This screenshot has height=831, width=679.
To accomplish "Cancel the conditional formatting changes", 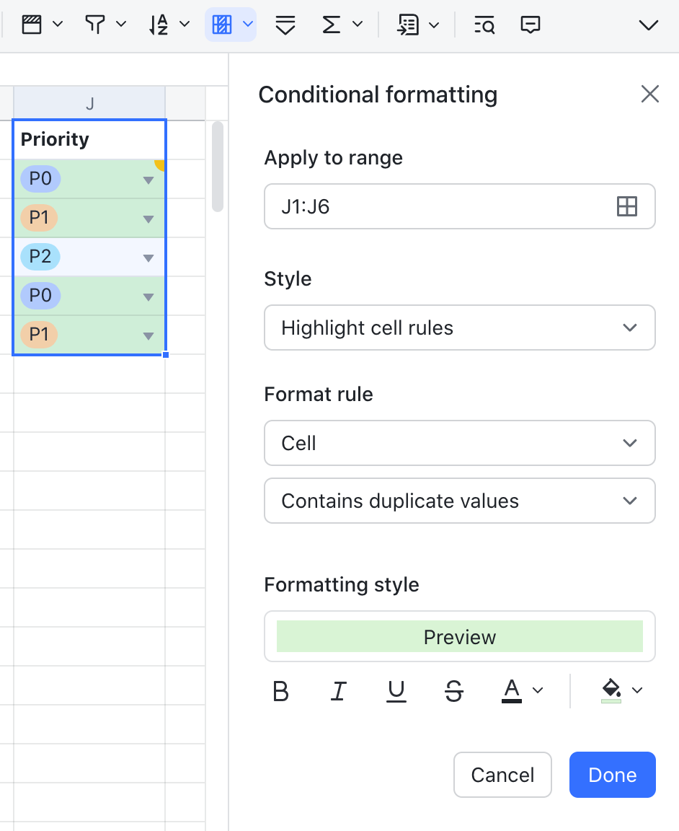I will point(502,775).
